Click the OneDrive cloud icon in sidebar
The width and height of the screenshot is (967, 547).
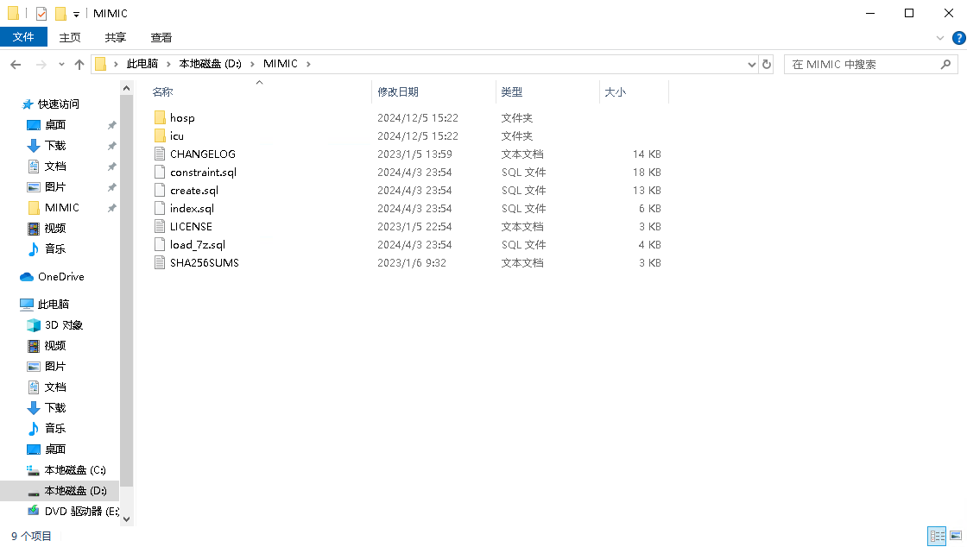tap(27, 277)
